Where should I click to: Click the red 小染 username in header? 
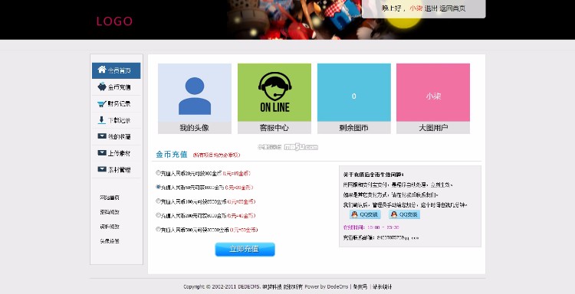(x=416, y=8)
